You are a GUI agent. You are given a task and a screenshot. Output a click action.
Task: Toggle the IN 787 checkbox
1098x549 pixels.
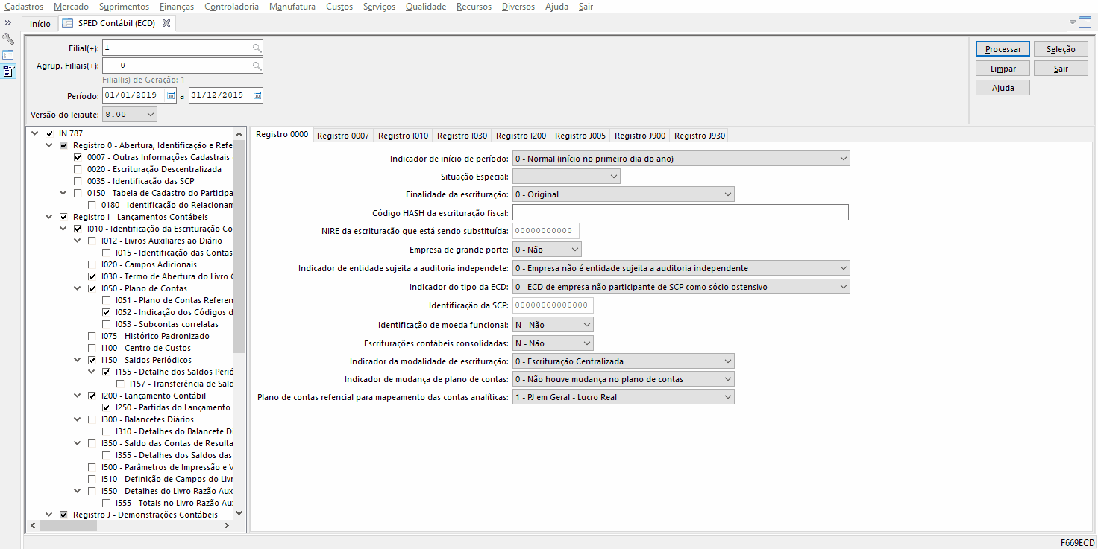[x=49, y=133]
